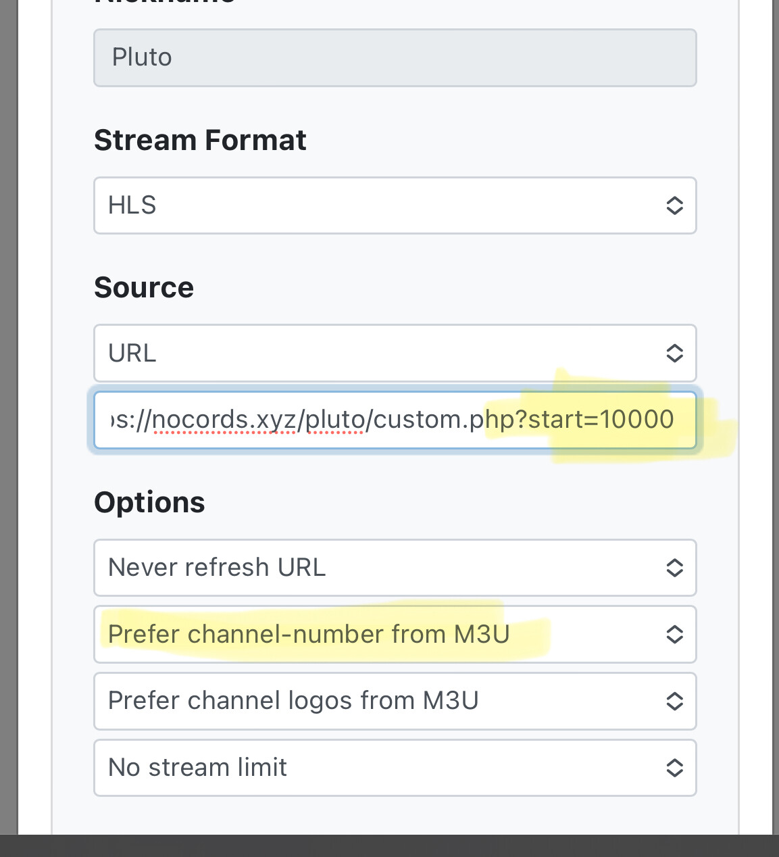
Task: Click the arrows icon beside Prefer channel logos
Action: pos(674,701)
